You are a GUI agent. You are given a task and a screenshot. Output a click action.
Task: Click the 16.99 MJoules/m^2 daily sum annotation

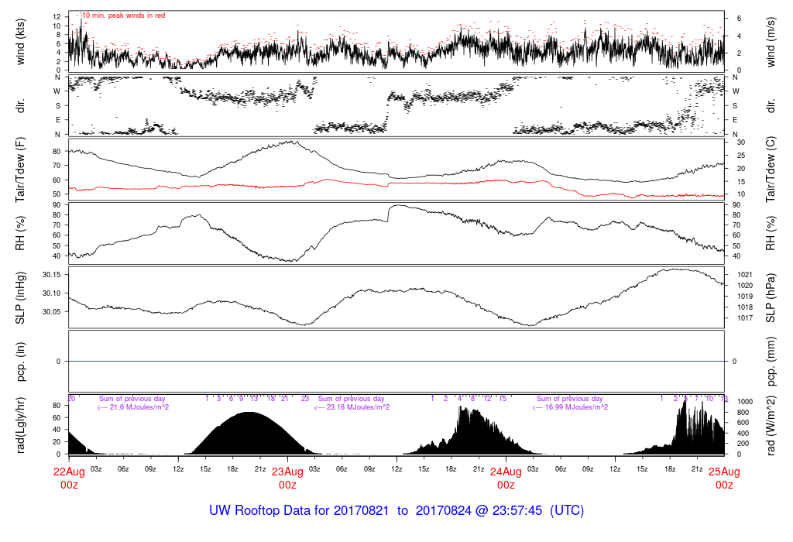pos(570,407)
